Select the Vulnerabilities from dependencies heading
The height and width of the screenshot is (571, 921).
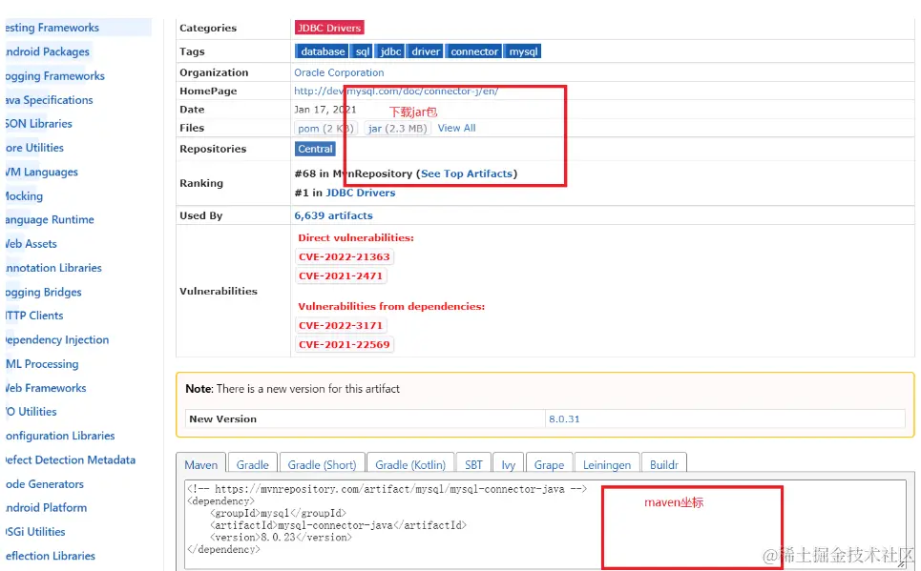(x=391, y=306)
